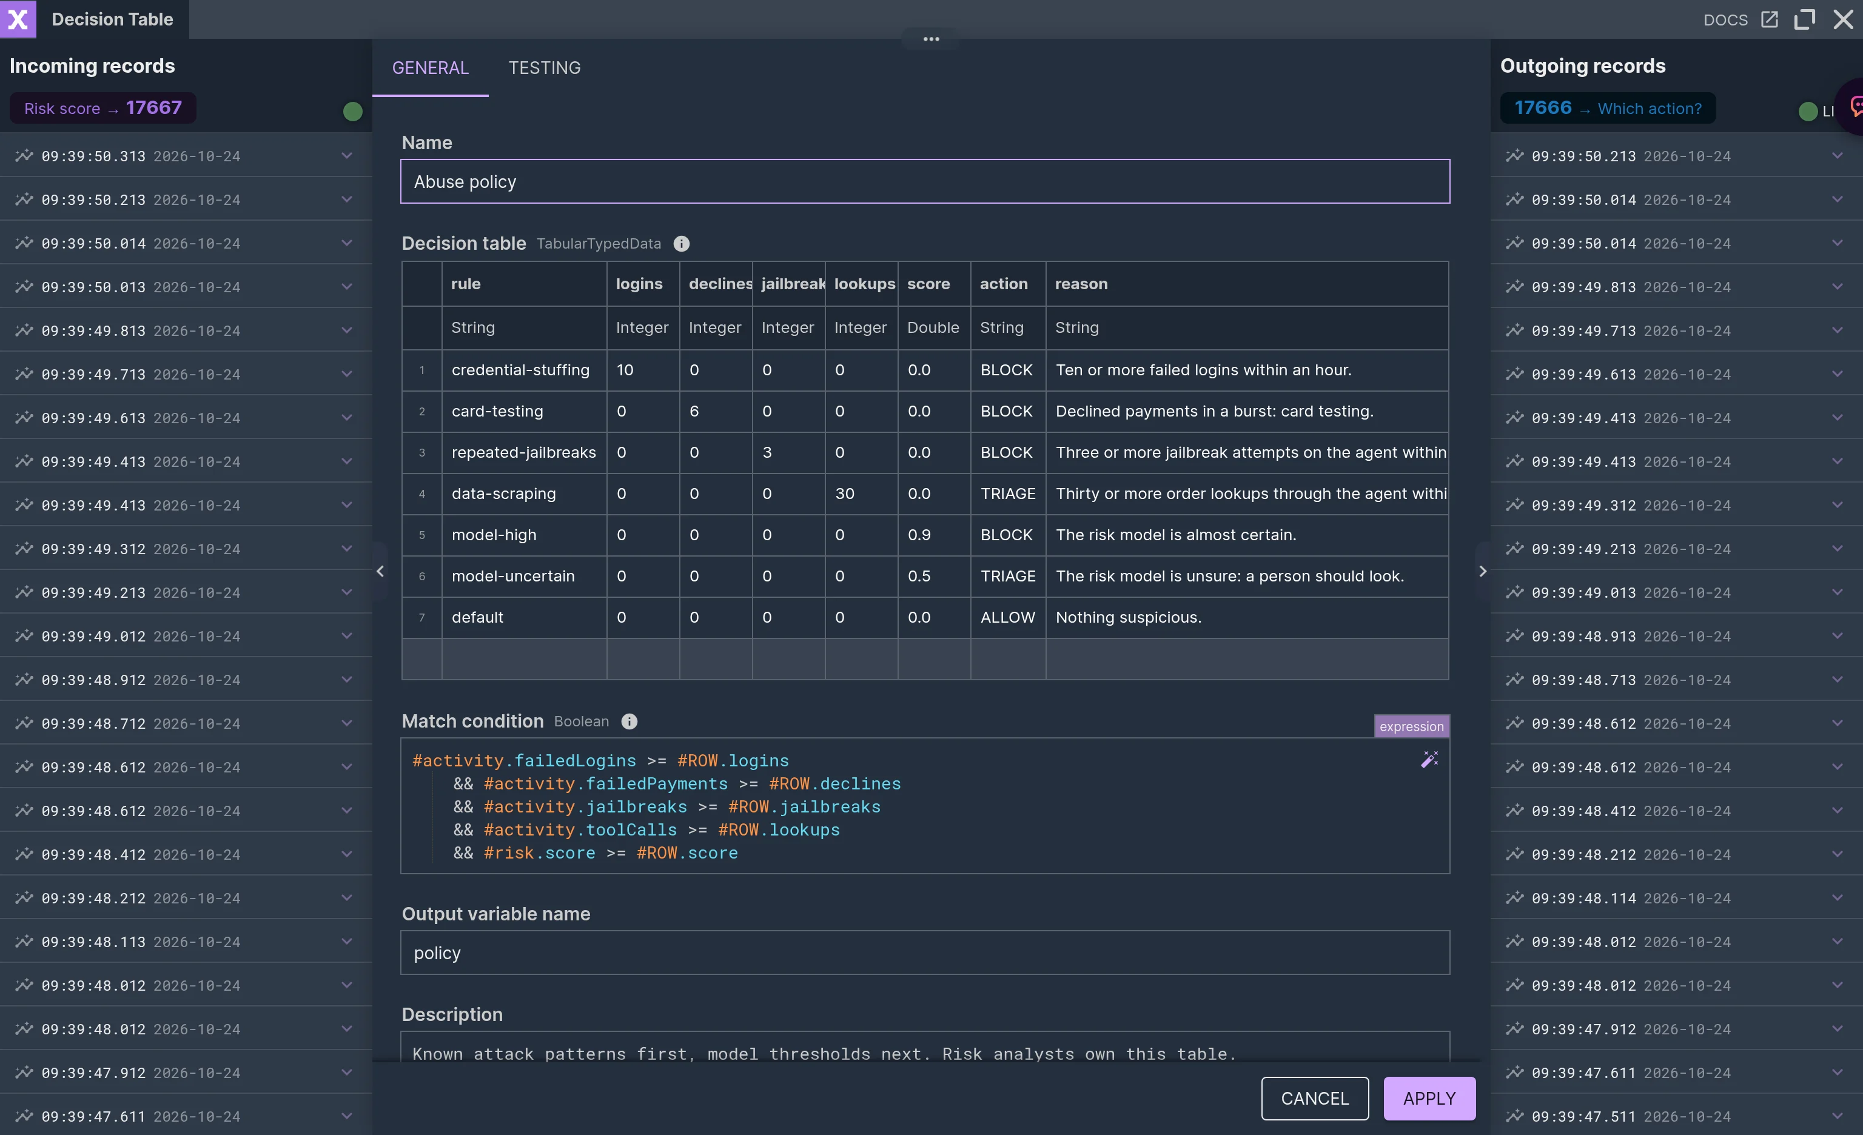This screenshot has width=1863, height=1135.
Task: Click chart icon of incoming record 09:39:48.912
Action: 24,679
